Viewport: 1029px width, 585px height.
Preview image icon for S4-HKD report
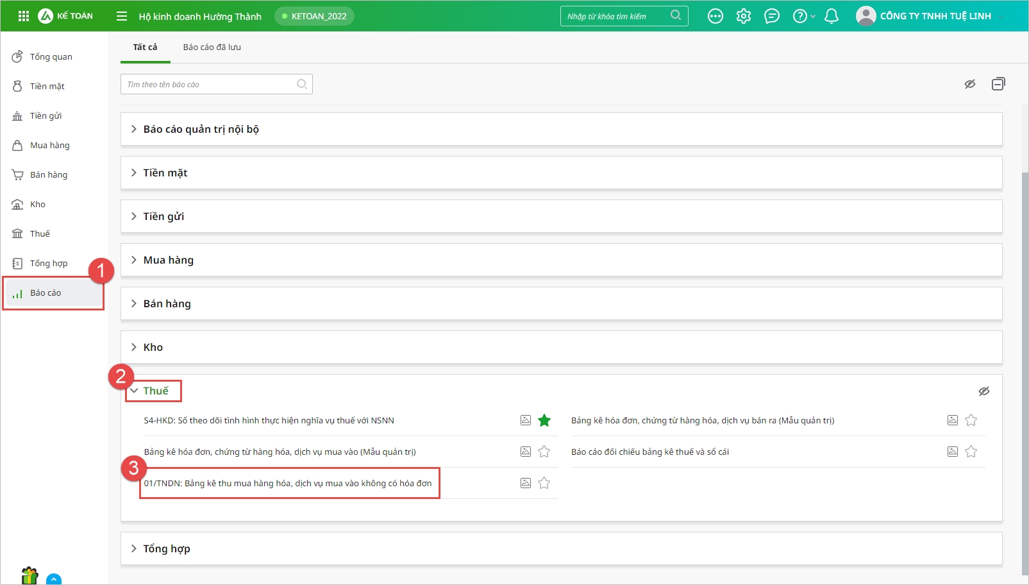click(526, 420)
